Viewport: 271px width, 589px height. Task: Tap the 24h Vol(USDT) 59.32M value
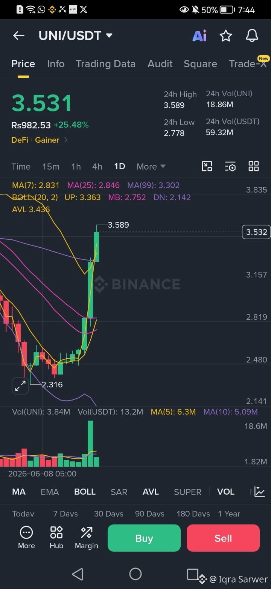[x=219, y=133]
